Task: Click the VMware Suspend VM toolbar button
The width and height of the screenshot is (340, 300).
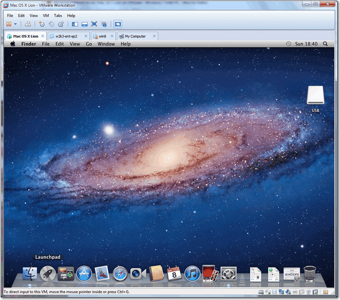Action: 8,24
